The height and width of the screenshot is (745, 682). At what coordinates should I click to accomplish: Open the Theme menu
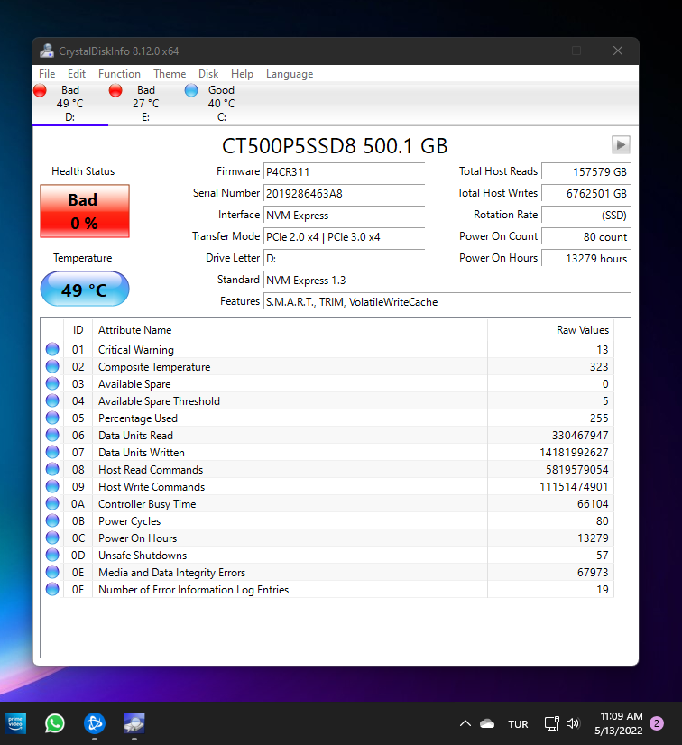tap(170, 74)
